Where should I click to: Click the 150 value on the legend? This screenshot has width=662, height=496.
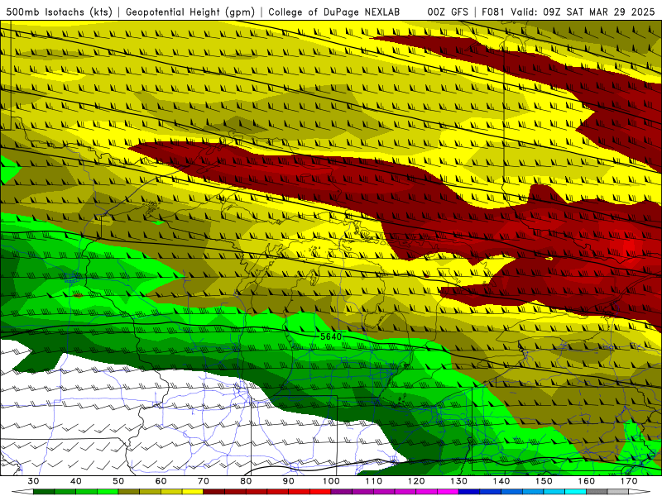pos(544,481)
